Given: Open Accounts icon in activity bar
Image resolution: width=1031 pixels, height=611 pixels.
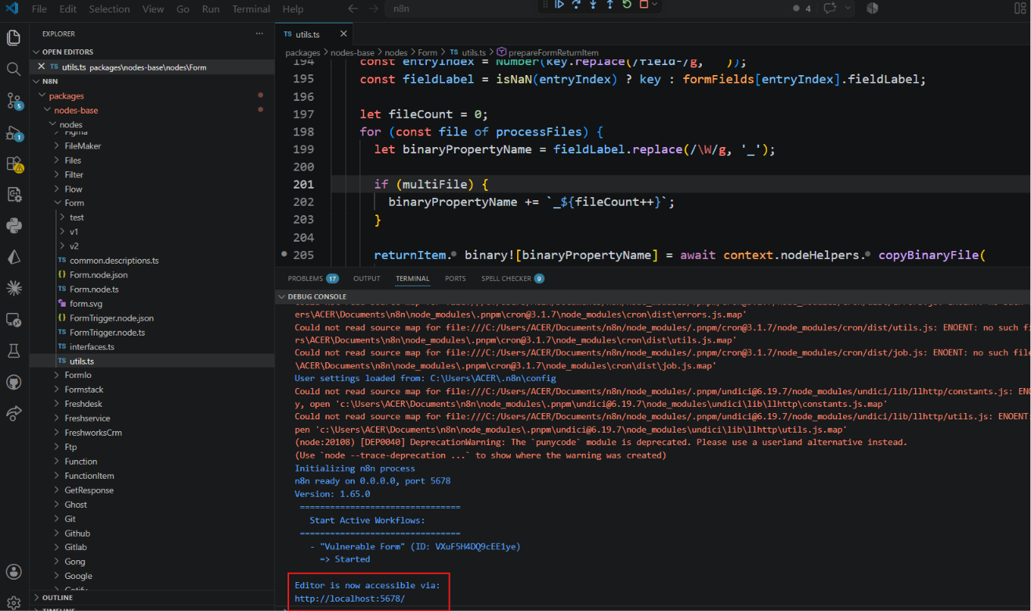Looking at the screenshot, I should pyautogui.click(x=13, y=572).
